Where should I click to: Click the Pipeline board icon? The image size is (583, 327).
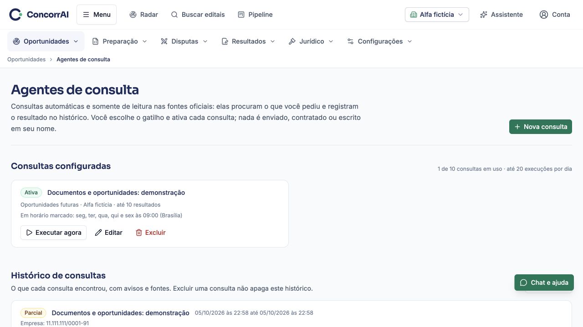coord(241,15)
